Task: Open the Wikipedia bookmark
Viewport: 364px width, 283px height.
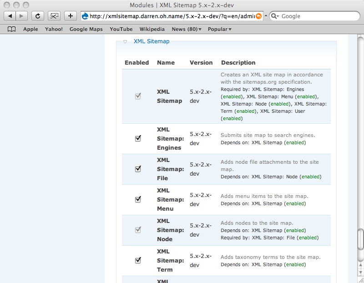Action: (152, 29)
